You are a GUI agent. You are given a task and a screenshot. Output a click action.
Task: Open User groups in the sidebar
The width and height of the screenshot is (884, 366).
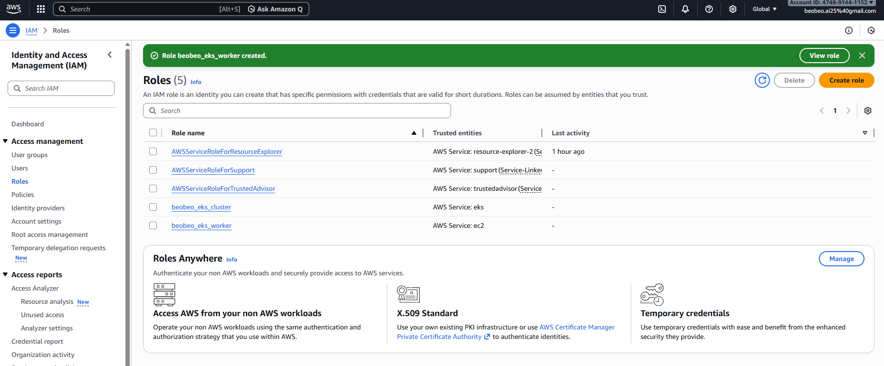coord(29,155)
